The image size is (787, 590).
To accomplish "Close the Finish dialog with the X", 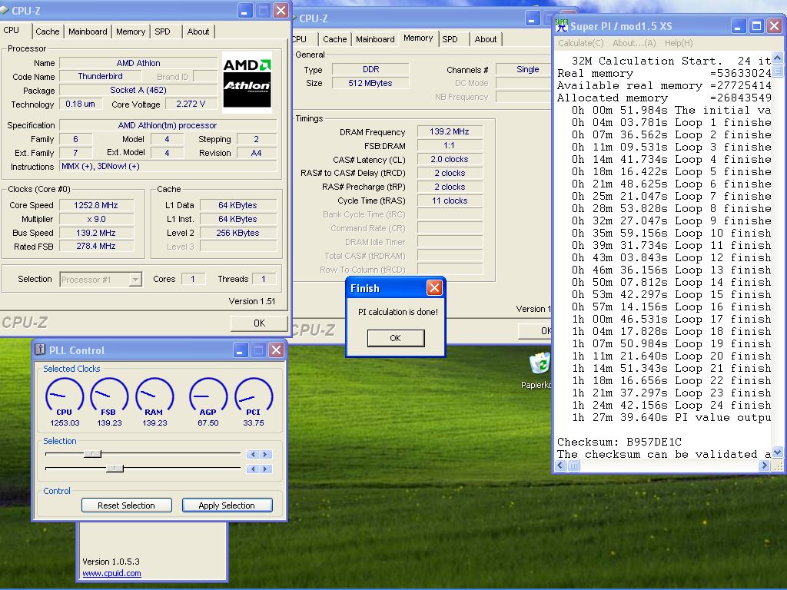I will point(434,287).
